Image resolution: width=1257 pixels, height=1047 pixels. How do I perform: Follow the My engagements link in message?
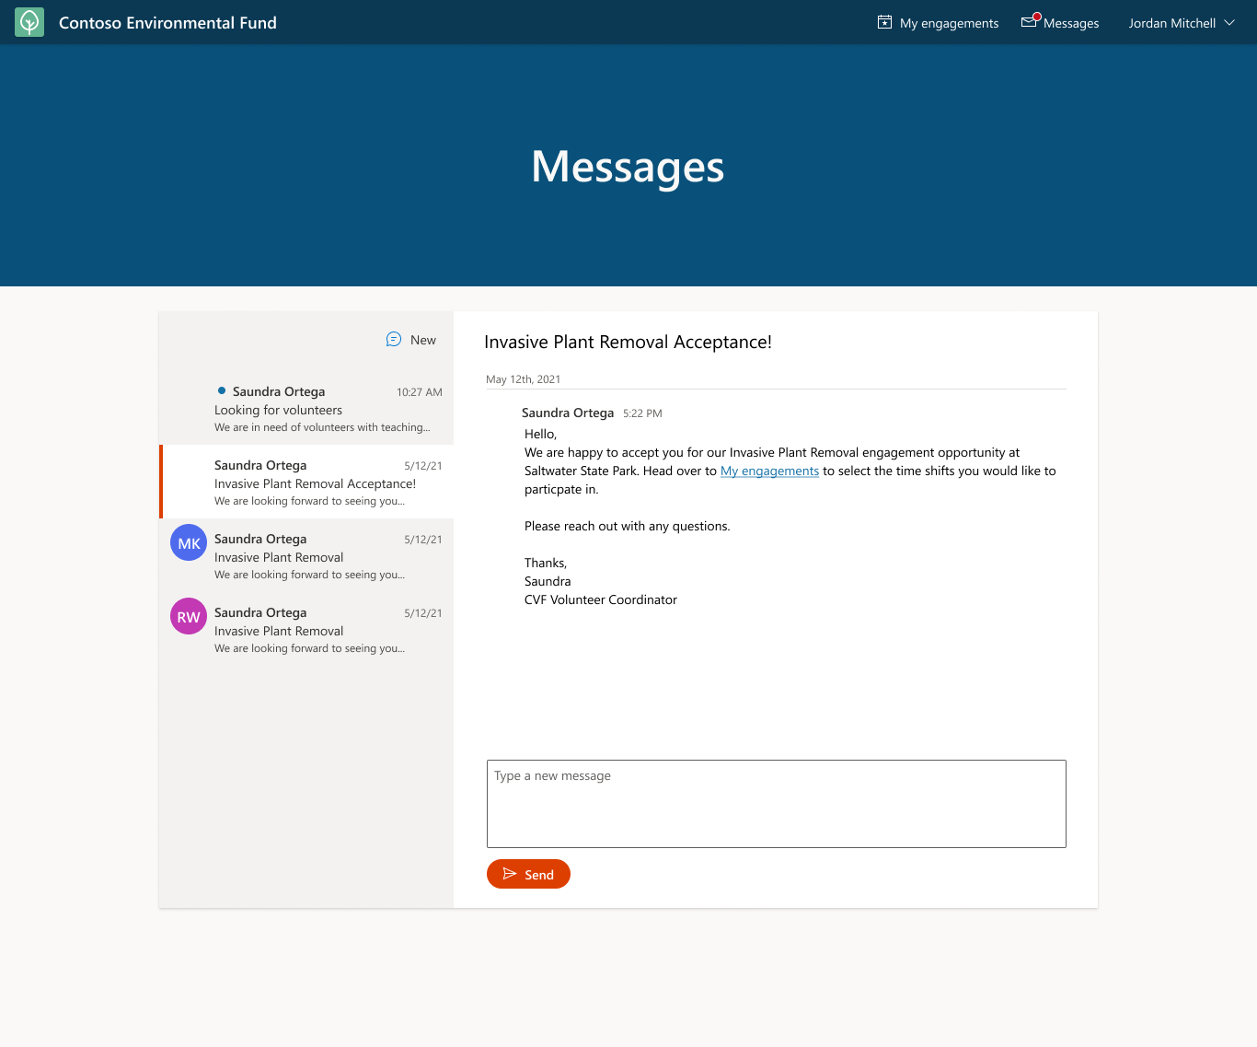pos(769,471)
